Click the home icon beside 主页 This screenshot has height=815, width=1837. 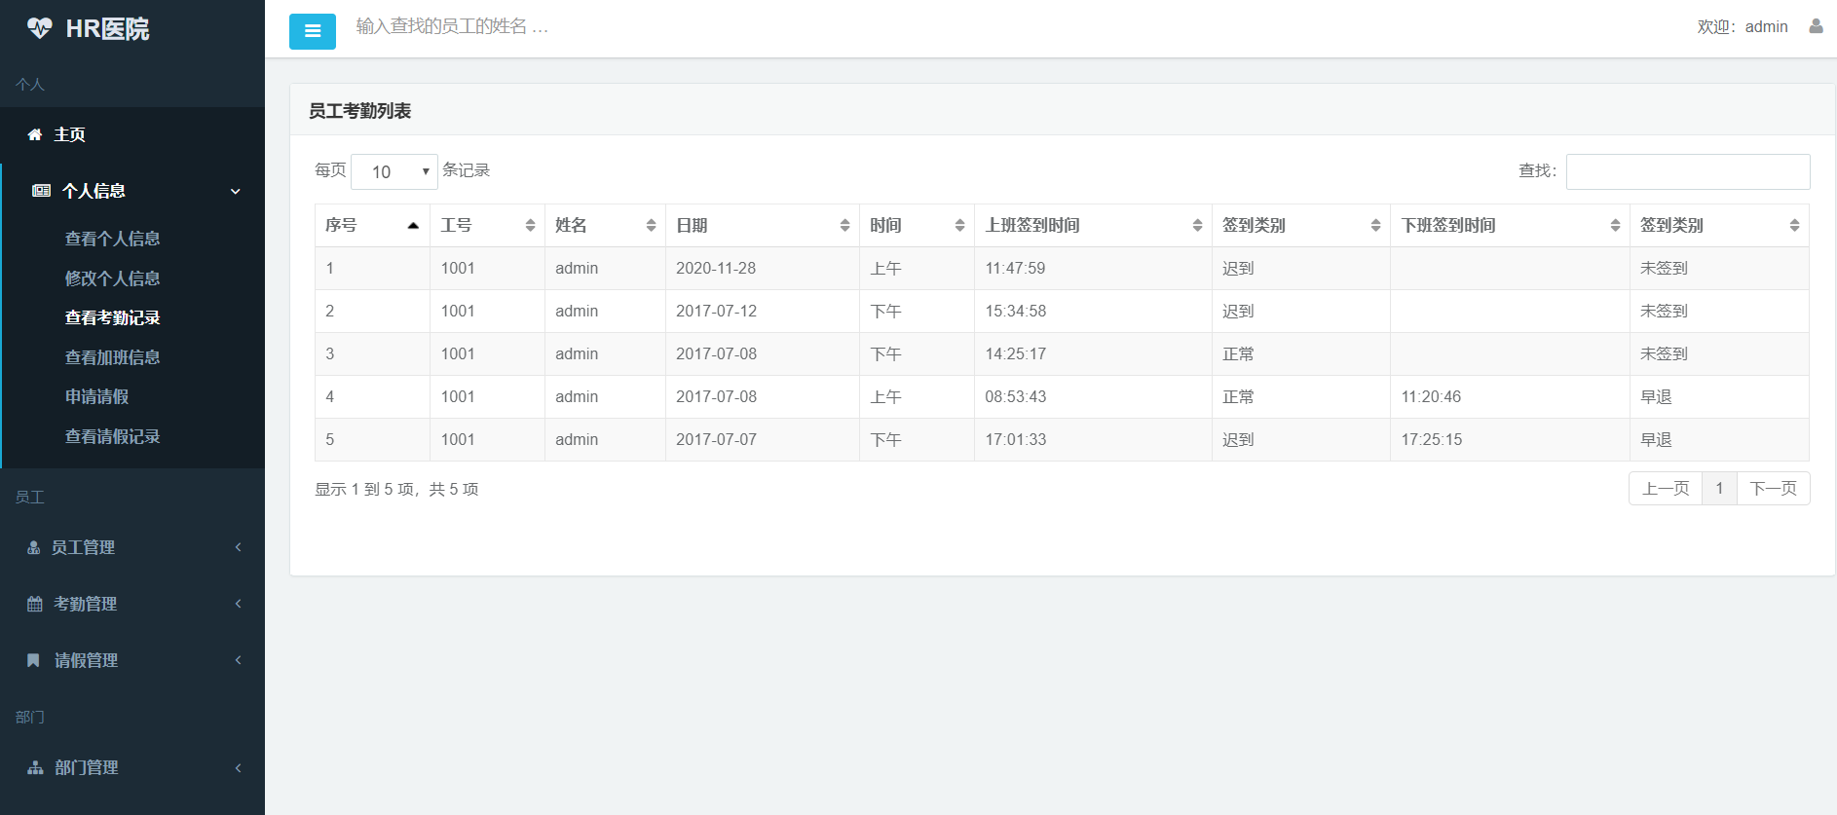point(35,134)
